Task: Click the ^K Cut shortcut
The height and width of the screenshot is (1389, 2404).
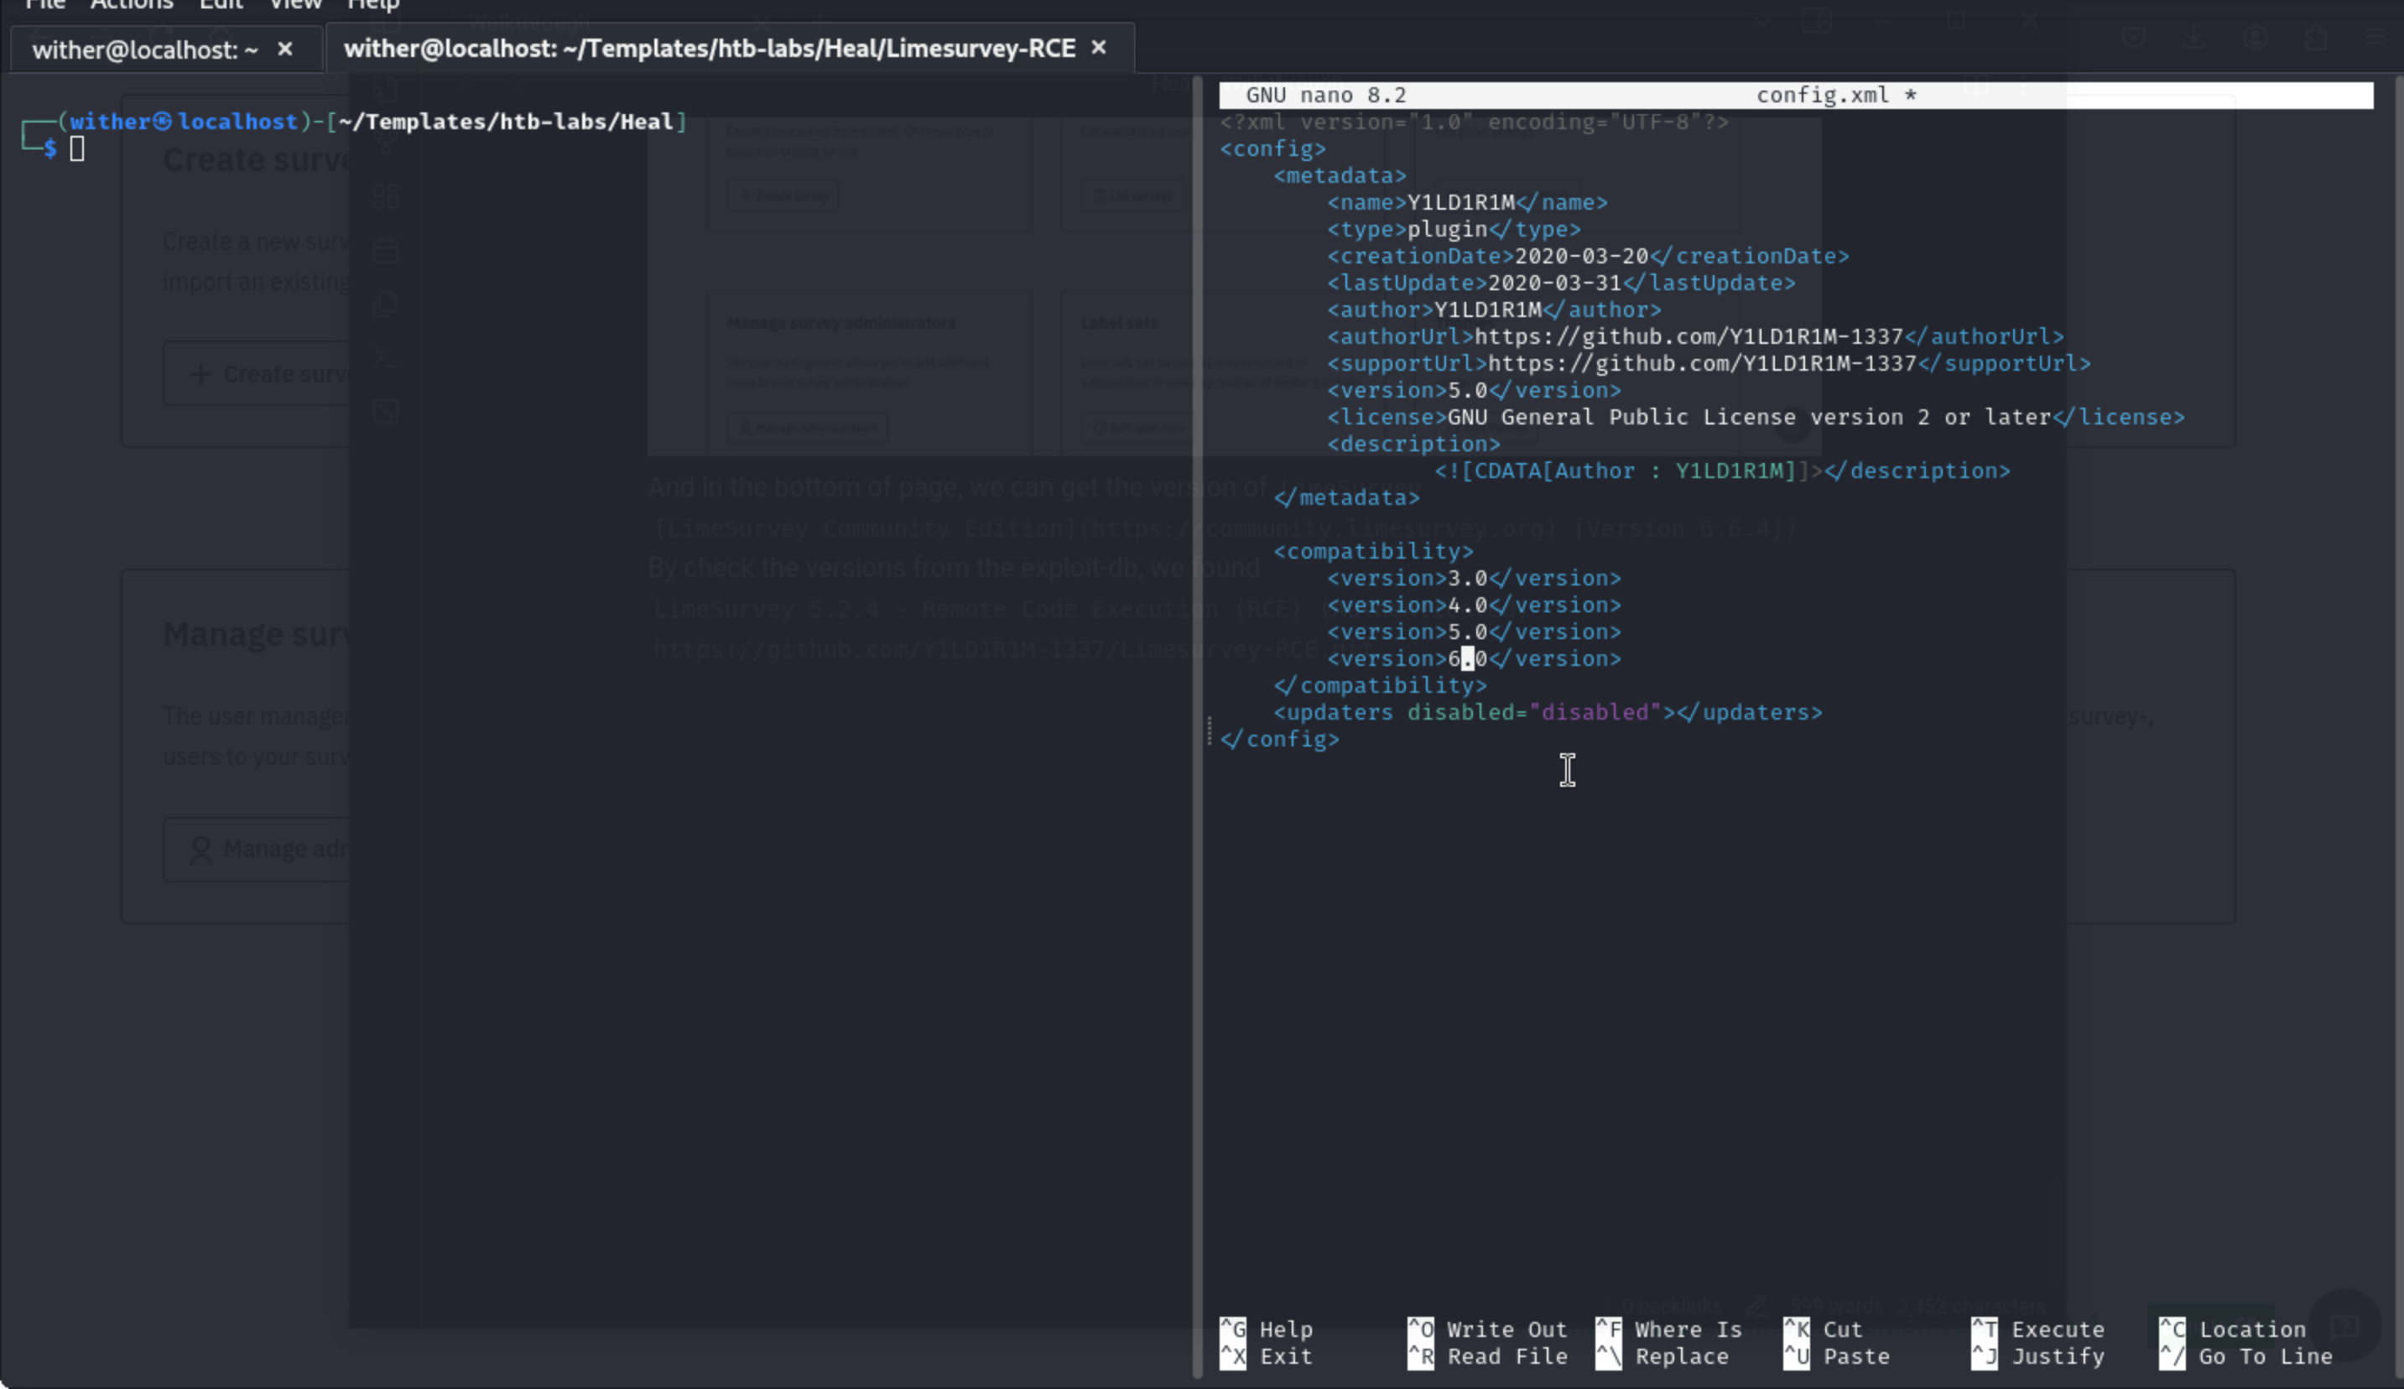Action: tap(1822, 1329)
